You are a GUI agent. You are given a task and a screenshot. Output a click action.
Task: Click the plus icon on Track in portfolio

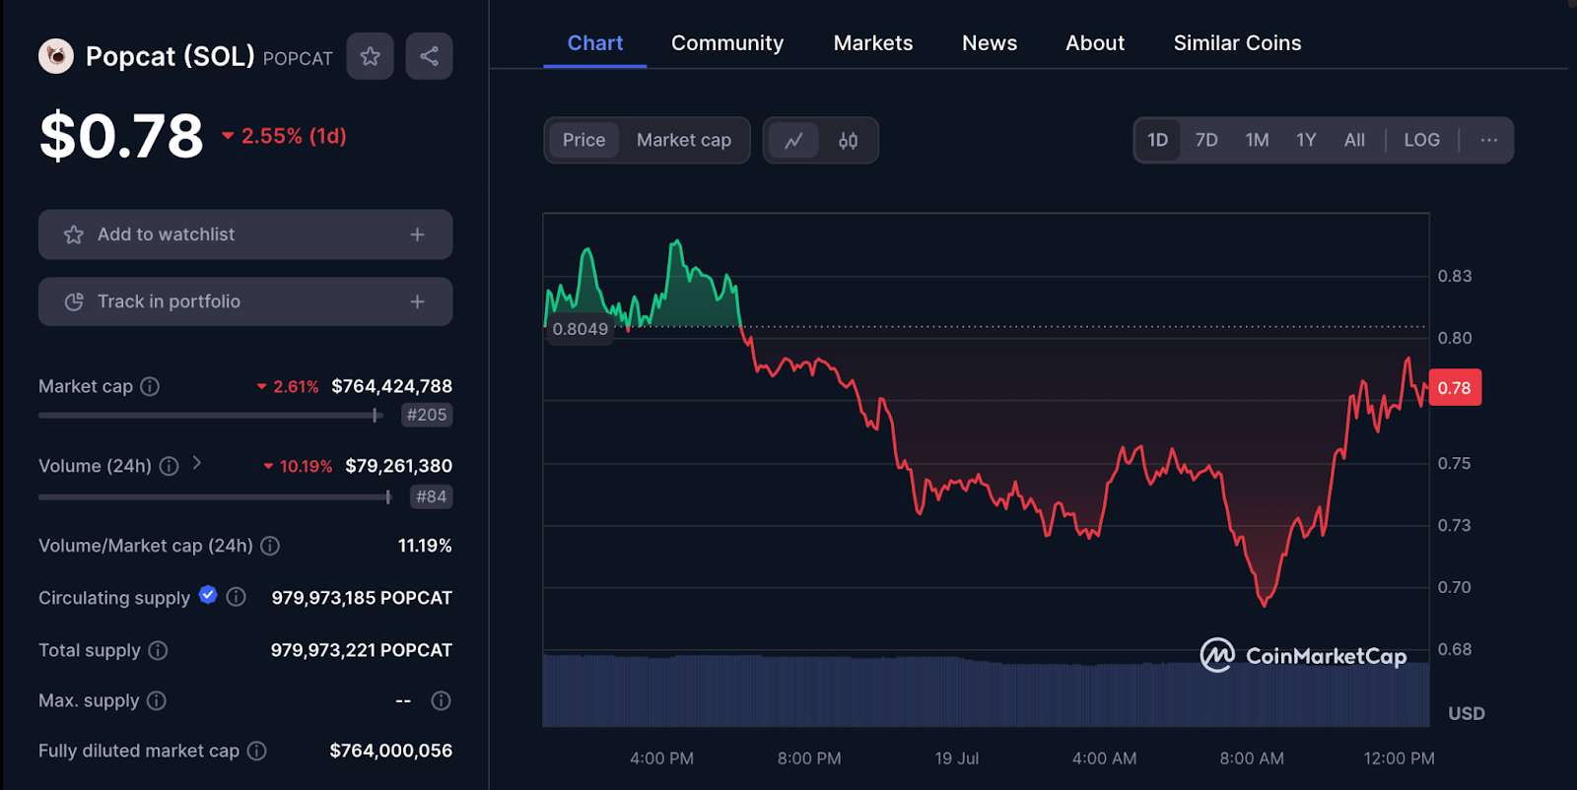point(418,301)
